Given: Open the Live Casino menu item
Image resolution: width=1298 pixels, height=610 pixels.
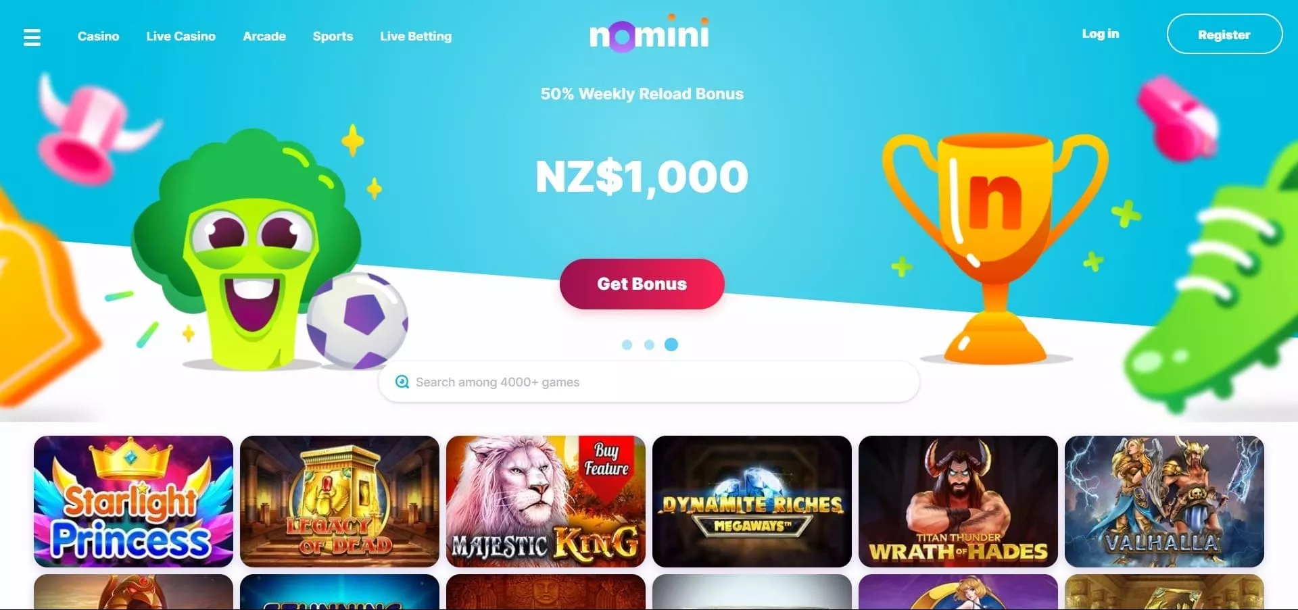Looking at the screenshot, I should (x=181, y=36).
